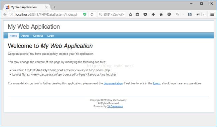Viewport: 217px width, 127px height.
Task: Open the About navigation item
Action: 25,36
